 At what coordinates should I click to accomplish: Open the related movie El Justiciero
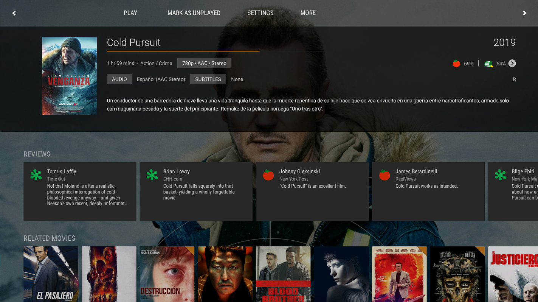click(513, 274)
